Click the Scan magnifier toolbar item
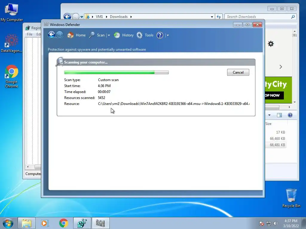Image resolution: width=306 pixels, height=229 pixels. point(97,35)
